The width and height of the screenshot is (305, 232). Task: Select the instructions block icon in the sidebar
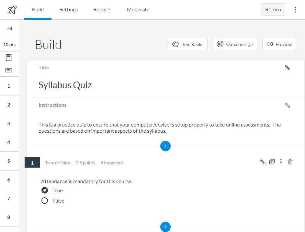(x=9, y=70)
